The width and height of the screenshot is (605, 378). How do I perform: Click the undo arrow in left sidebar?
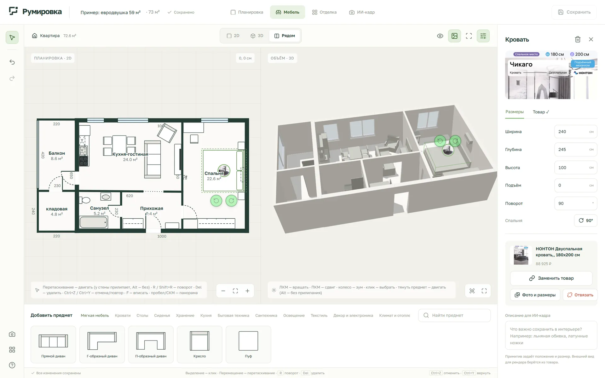(x=12, y=62)
